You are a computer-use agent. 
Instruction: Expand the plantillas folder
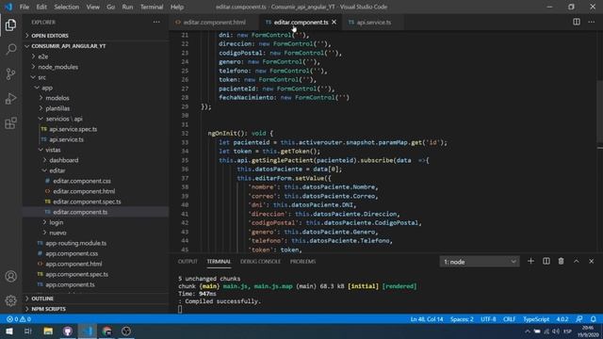point(96,108)
